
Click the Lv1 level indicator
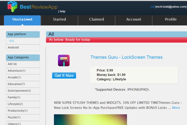pyautogui.click(x=153, y=7)
